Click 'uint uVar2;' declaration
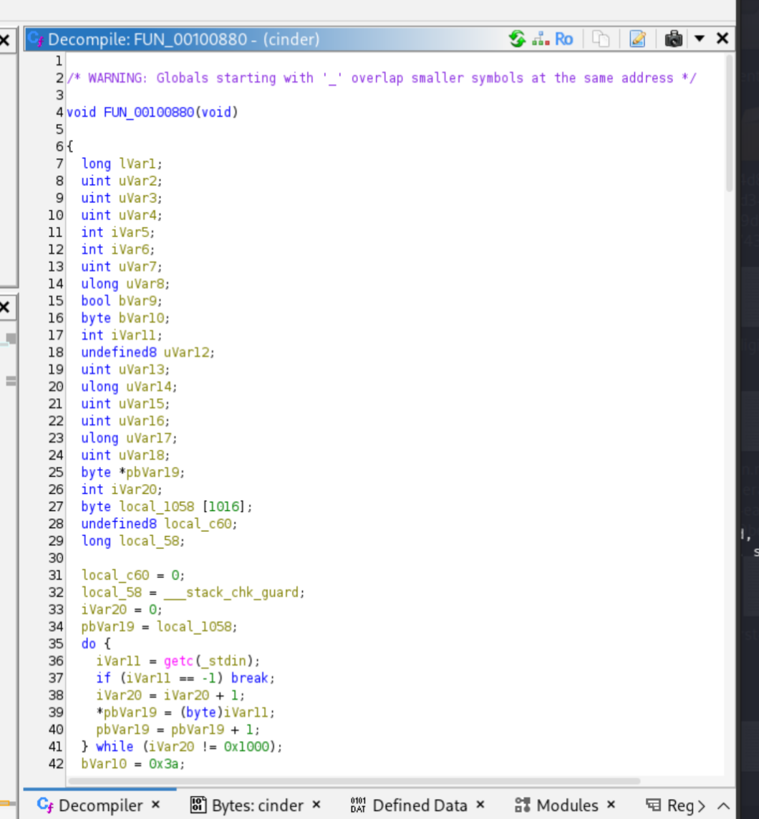 [122, 180]
